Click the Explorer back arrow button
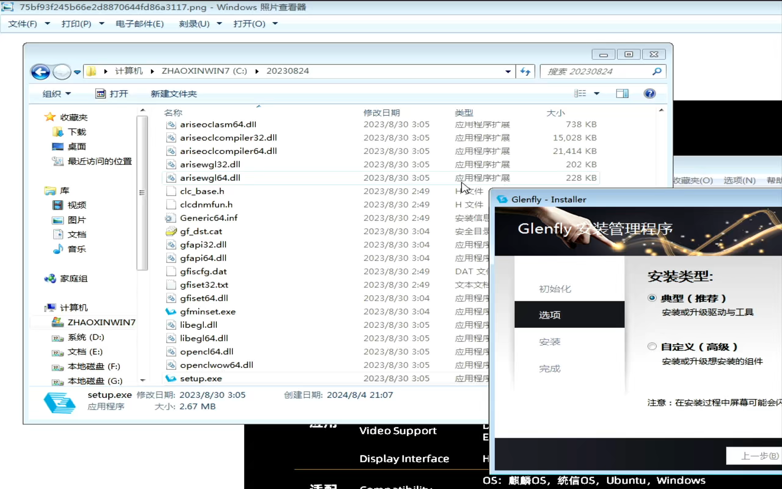 click(40, 72)
